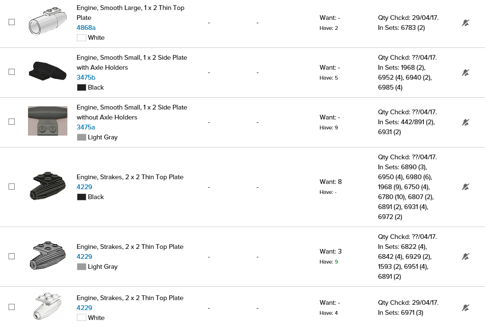Open thumbnail of White Smooth Large engine
This screenshot has width=485, height=329.
pyautogui.click(x=47, y=22)
